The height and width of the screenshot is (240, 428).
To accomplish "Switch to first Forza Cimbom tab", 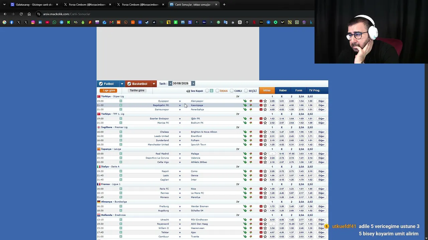I will point(87,5).
